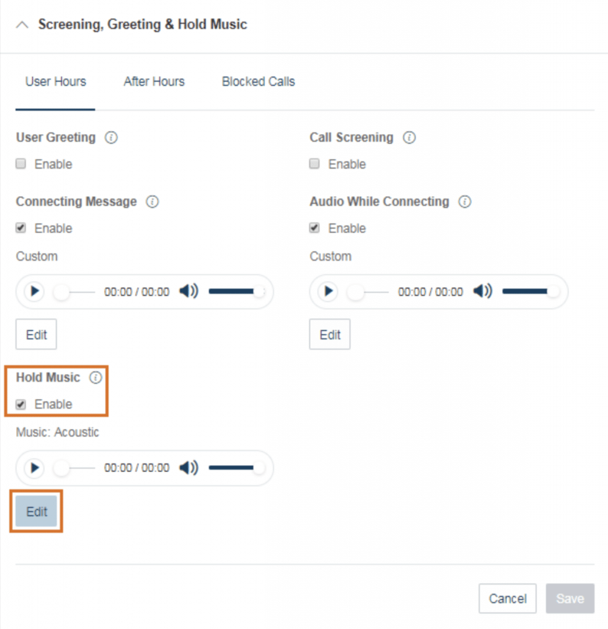Click the Cancel button
The height and width of the screenshot is (629, 608).
[x=507, y=598]
